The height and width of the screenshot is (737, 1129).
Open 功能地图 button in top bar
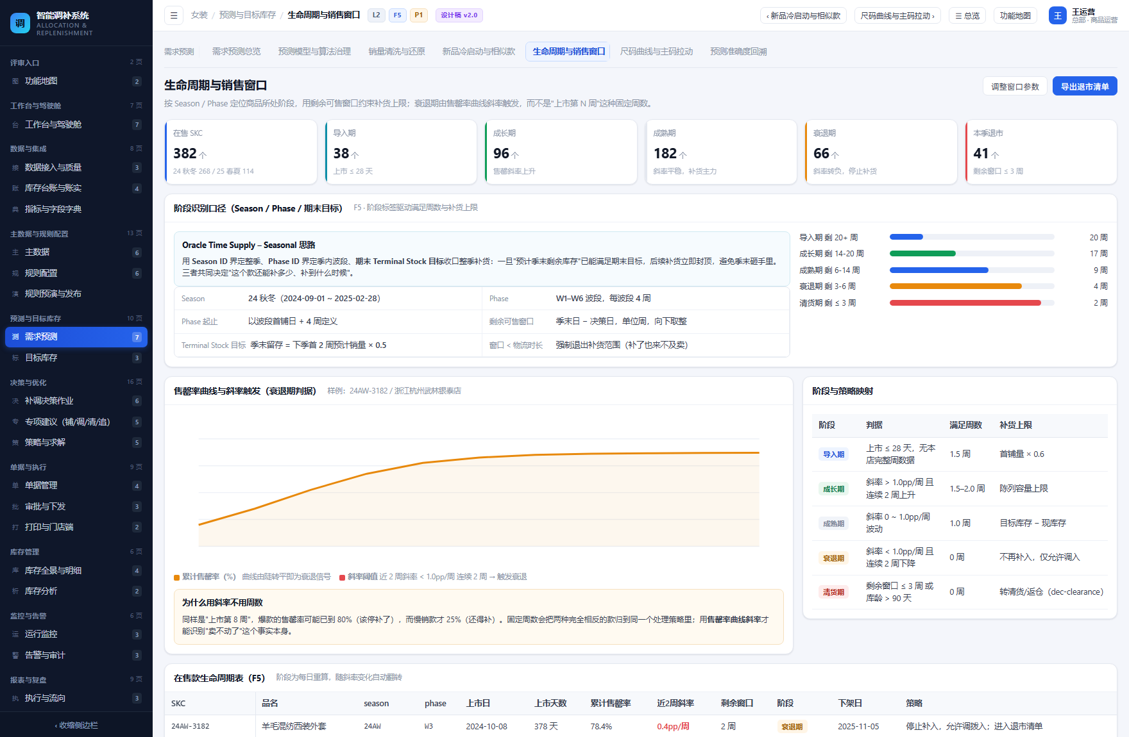(x=1015, y=15)
